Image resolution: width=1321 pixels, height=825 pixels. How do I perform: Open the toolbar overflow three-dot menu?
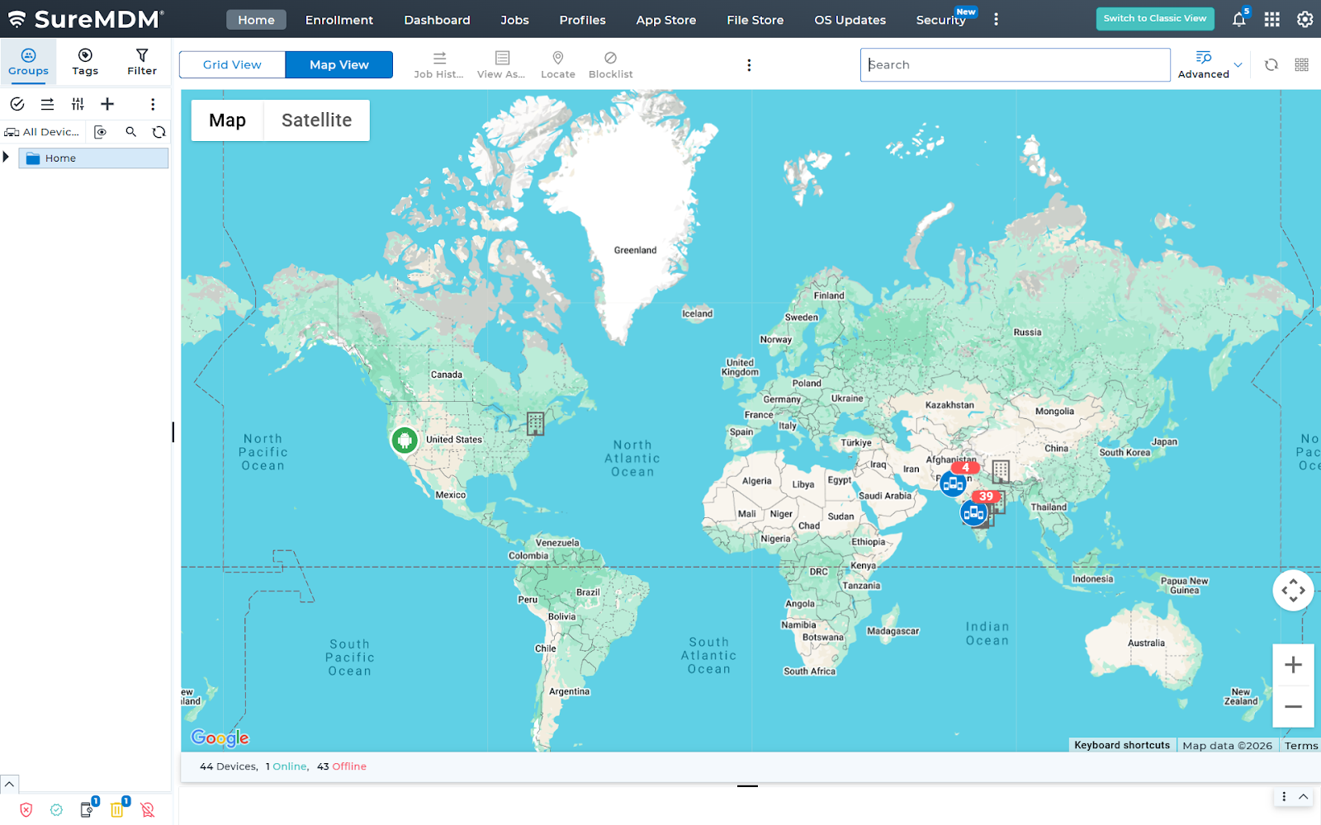(749, 64)
